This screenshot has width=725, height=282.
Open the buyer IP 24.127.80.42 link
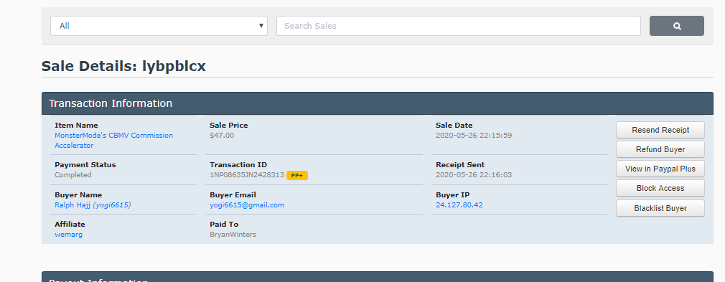pyautogui.click(x=459, y=205)
